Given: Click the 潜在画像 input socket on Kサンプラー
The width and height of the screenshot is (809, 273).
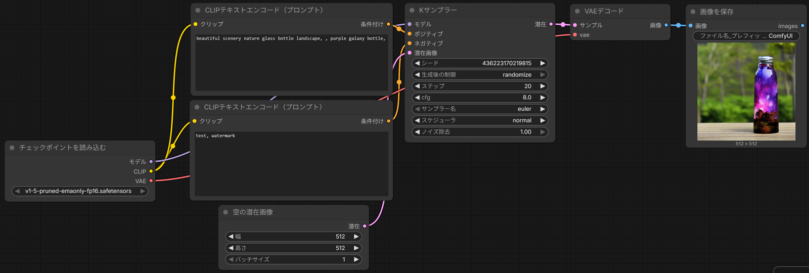Looking at the screenshot, I should point(410,53).
